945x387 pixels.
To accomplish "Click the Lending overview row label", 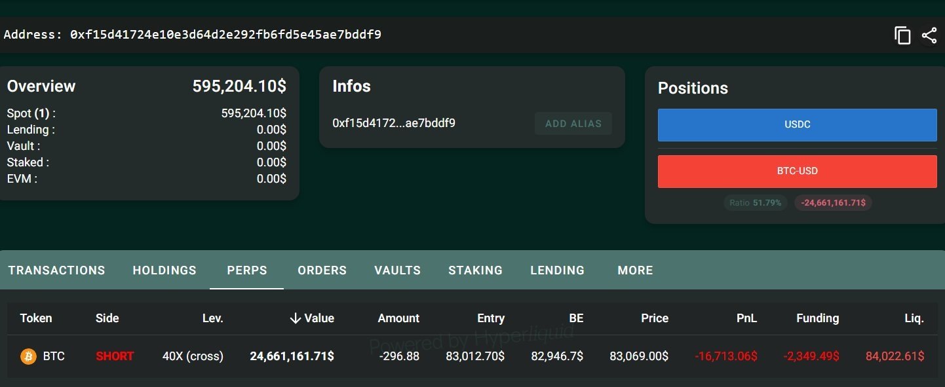I will (x=31, y=130).
